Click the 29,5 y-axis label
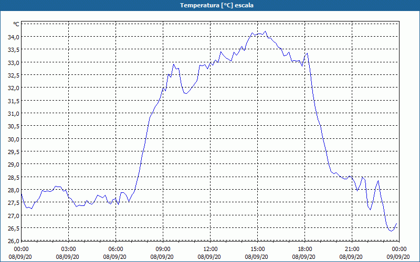Image resolution: width=420 pixels, height=262 pixels. coord(14,152)
